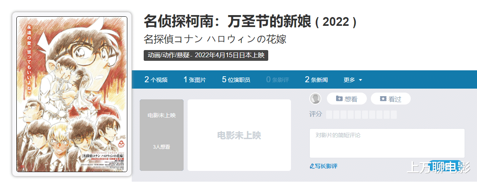Rate the movie with last rating block
The height and width of the screenshot is (182, 477).
tap(394, 115)
